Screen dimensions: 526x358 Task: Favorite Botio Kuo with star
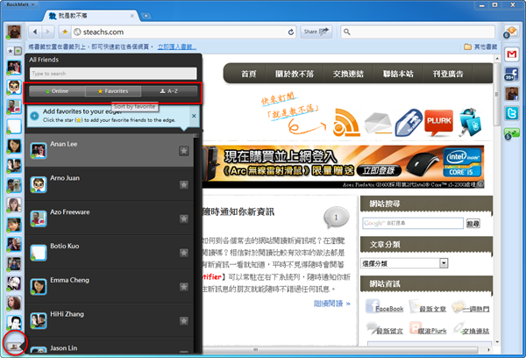(183, 253)
